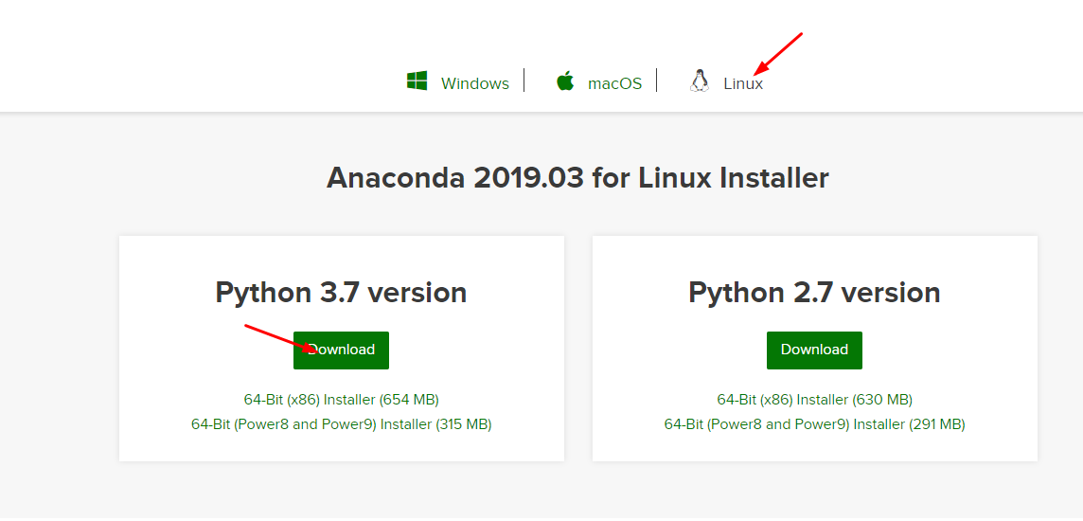Click the red arrow pointing at Linux
Image resolution: width=1083 pixels, height=521 pixels.
tap(778, 53)
